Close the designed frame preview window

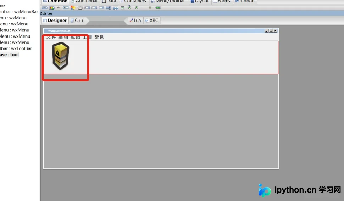click(x=275, y=31)
